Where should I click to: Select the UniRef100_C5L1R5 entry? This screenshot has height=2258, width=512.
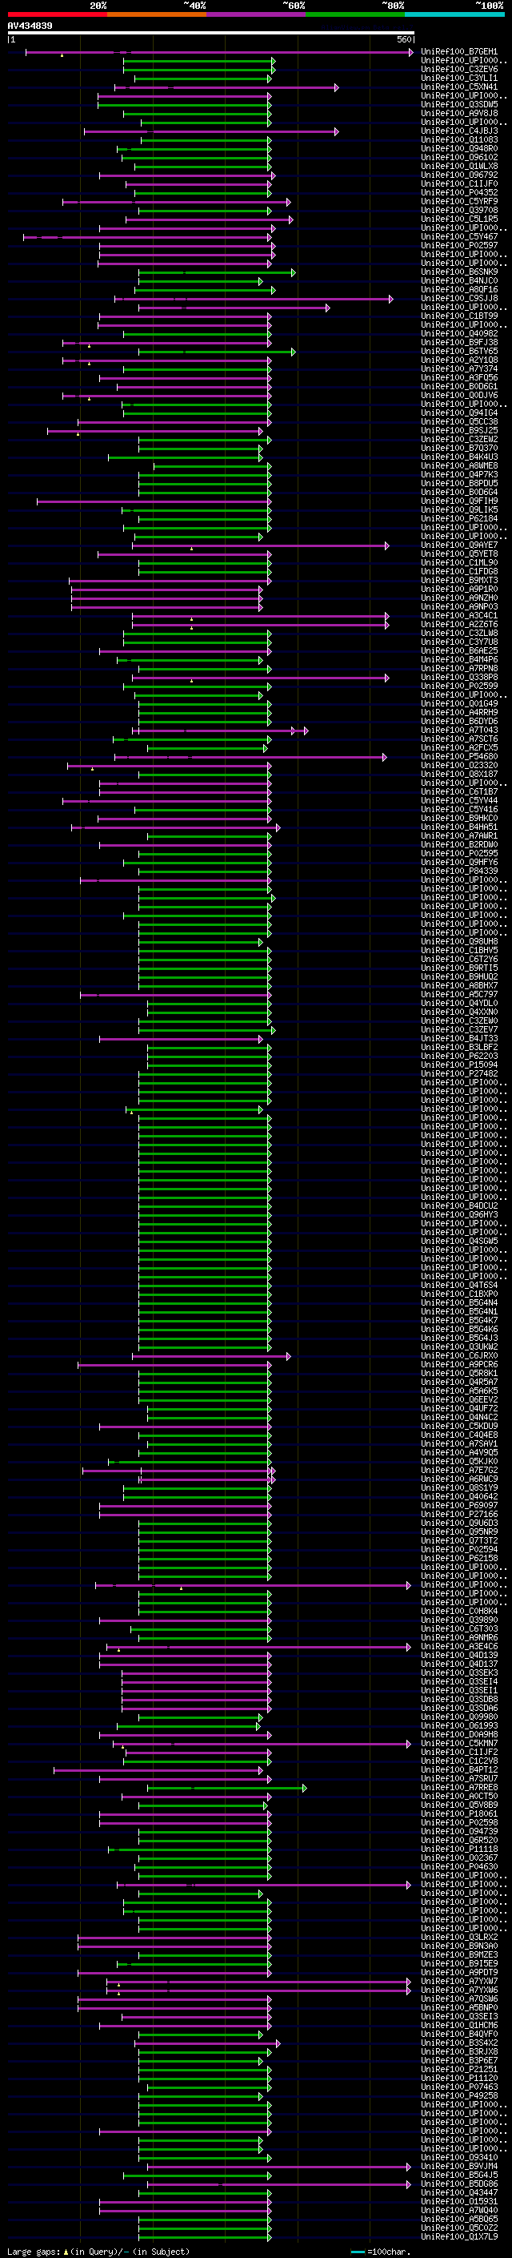[458, 219]
